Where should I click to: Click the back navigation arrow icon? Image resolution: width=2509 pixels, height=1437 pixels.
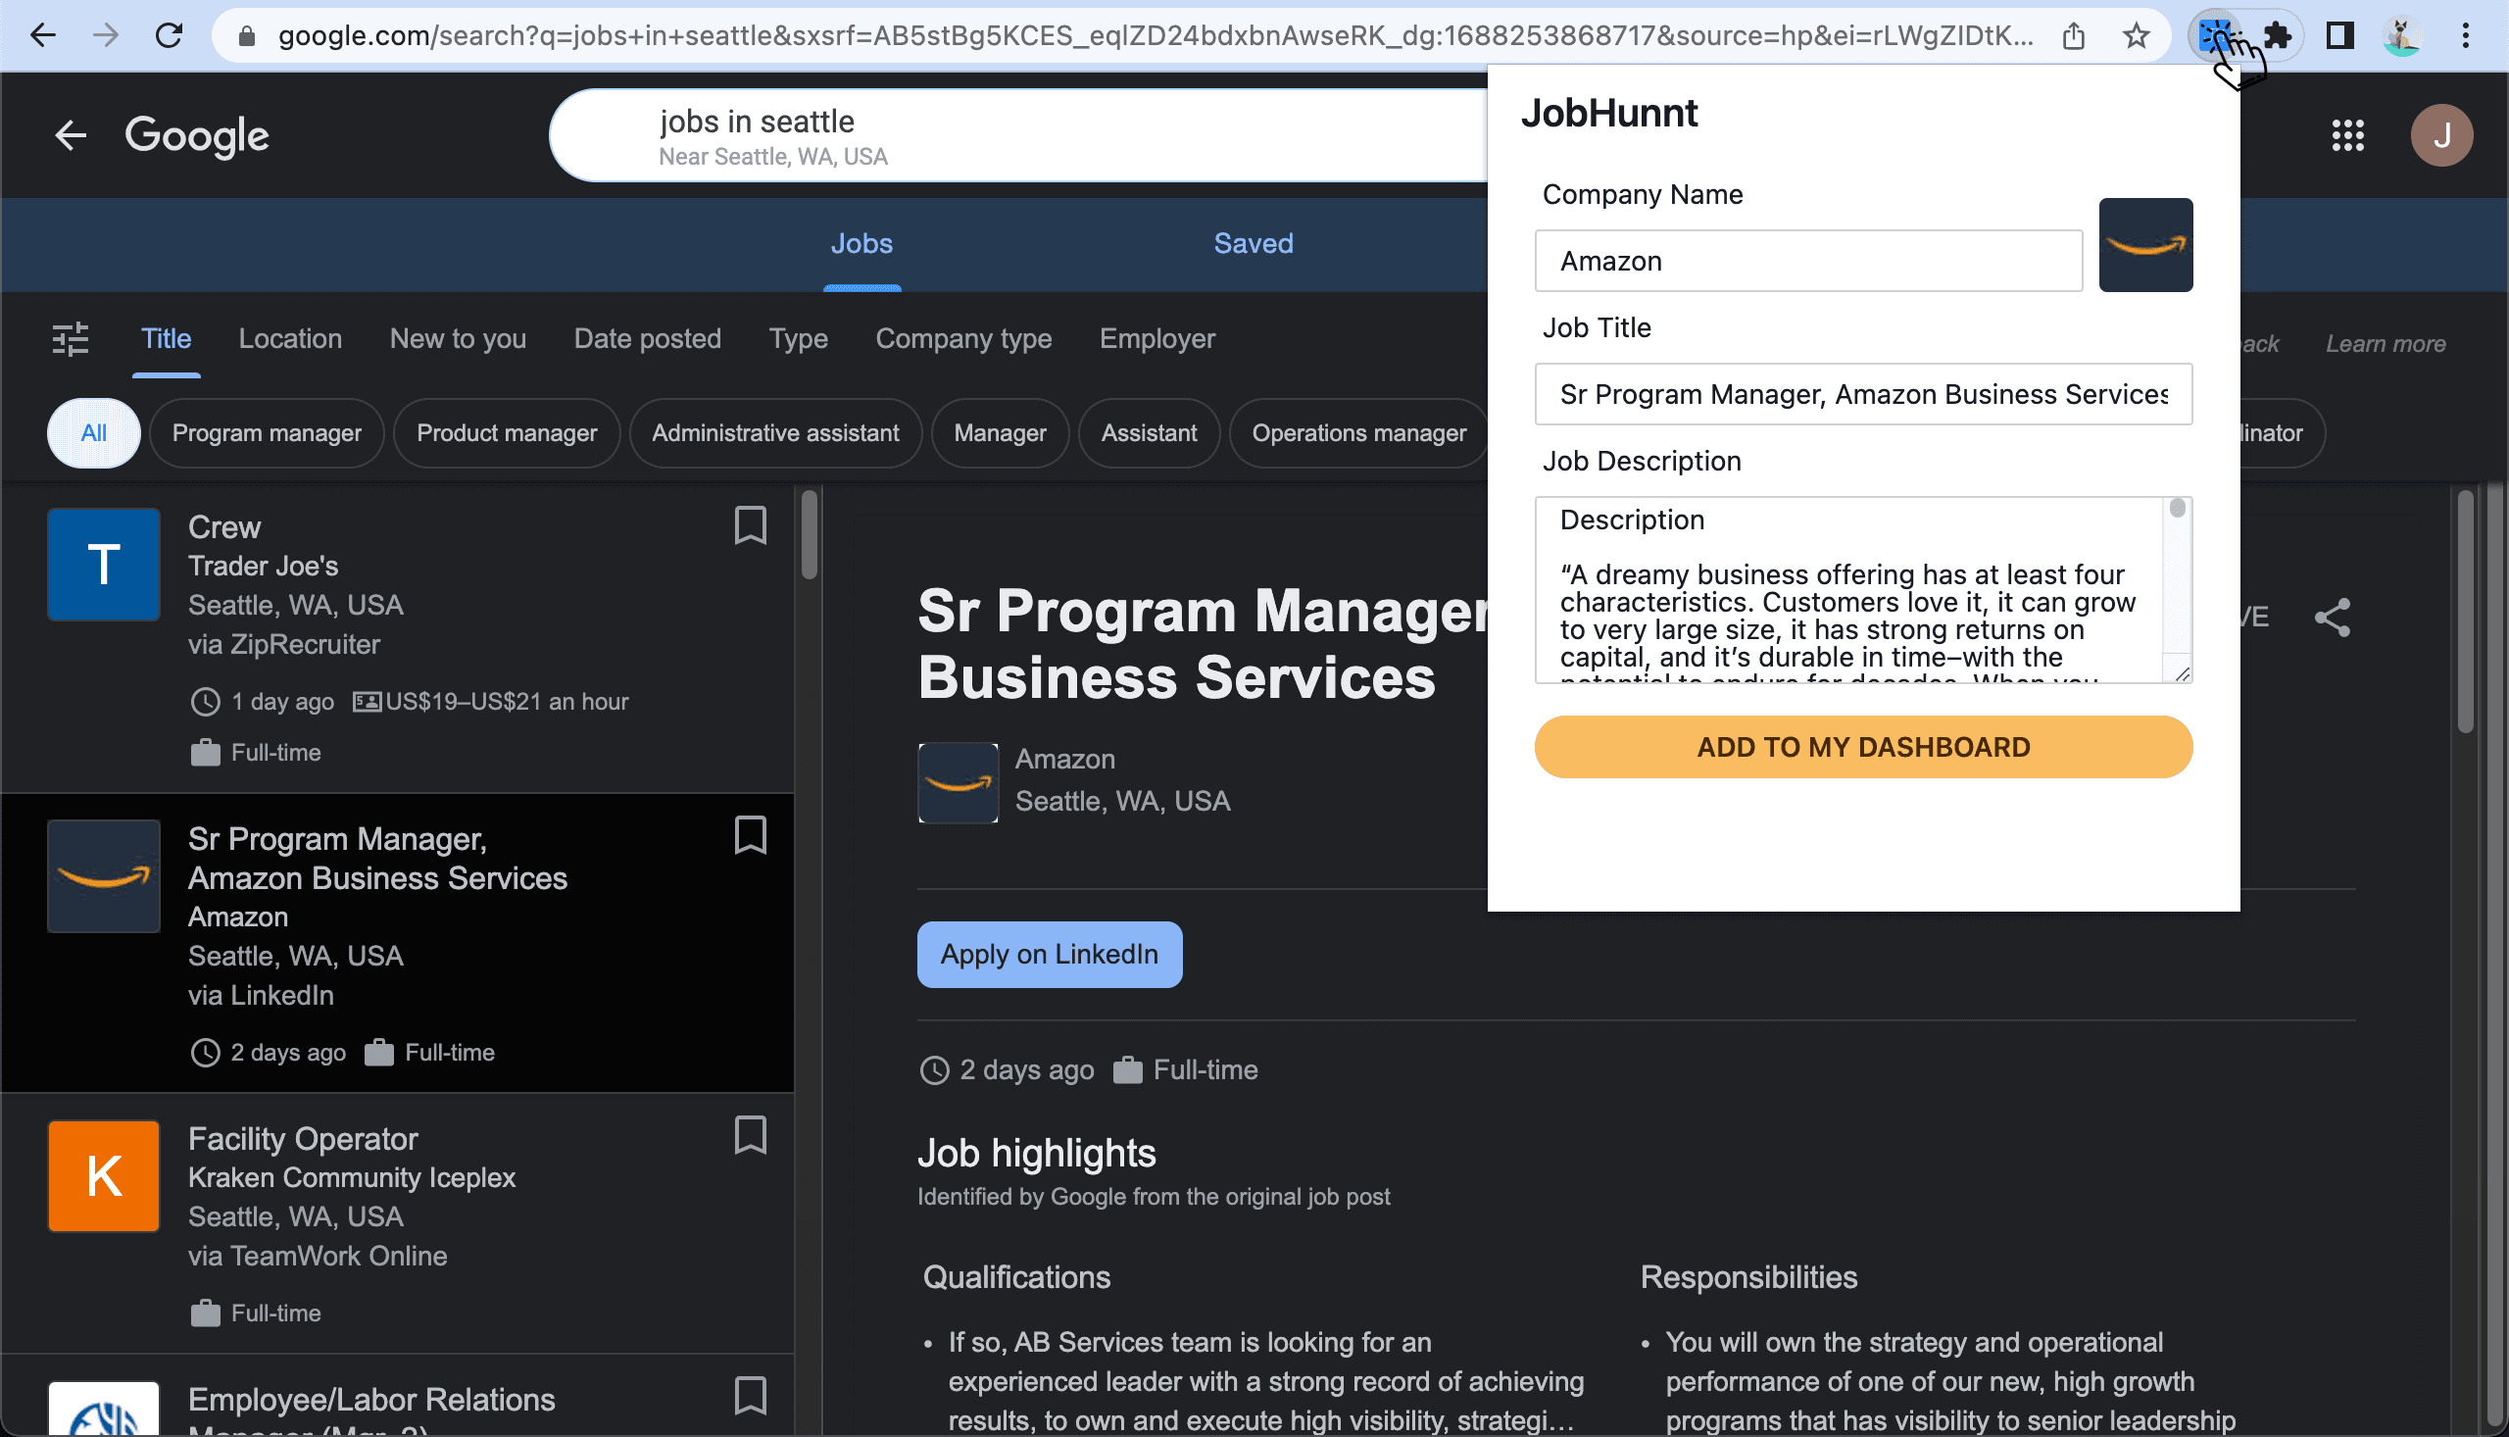point(41,34)
